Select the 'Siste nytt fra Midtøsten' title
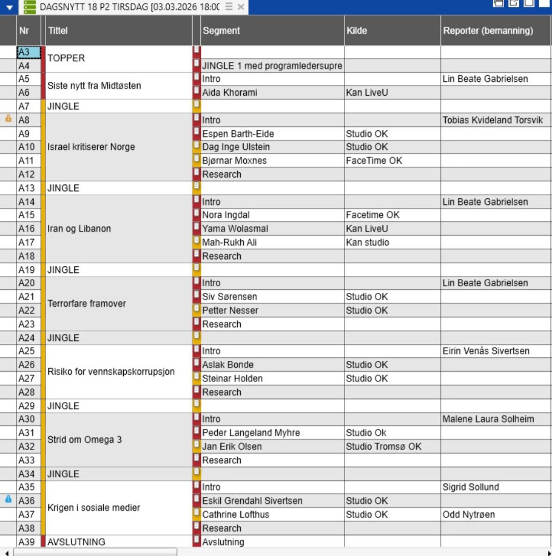The image size is (552, 556). [x=119, y=86]
